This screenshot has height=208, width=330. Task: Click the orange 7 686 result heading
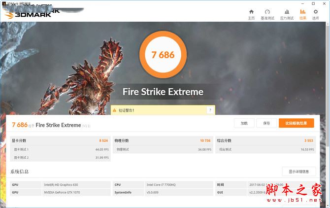pos(20,125)
